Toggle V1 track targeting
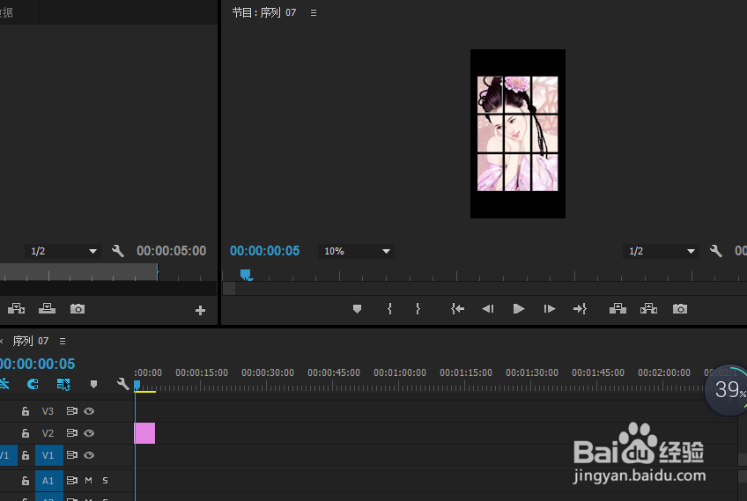Image resolution: width=747 pixels, height=501 pixels. [49, 455]
